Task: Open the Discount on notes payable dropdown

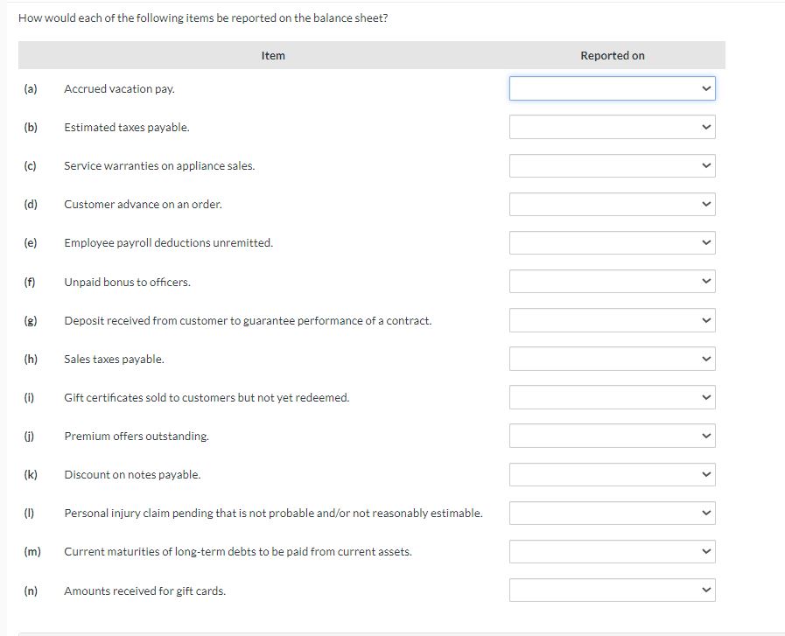Action: tap(611, 474)
